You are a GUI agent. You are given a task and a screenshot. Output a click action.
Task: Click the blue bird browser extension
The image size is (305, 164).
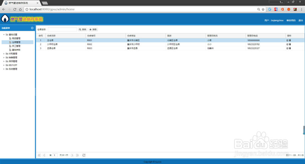pos(270,9)
